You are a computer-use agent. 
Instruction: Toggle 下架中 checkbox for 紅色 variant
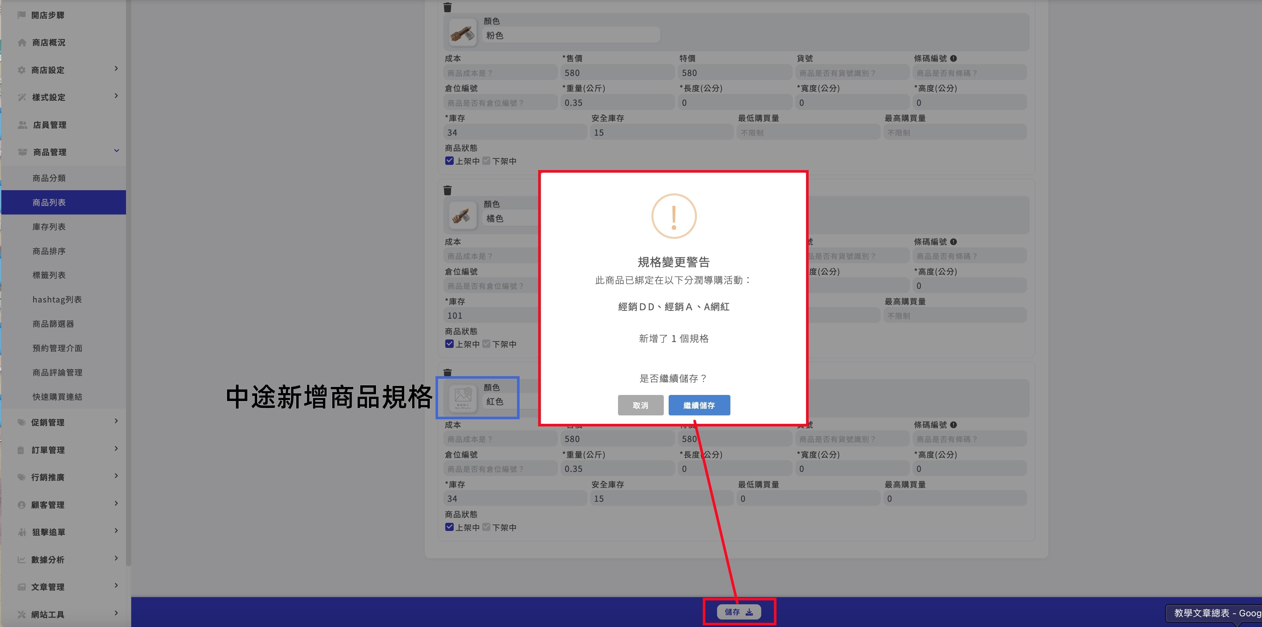486,527
